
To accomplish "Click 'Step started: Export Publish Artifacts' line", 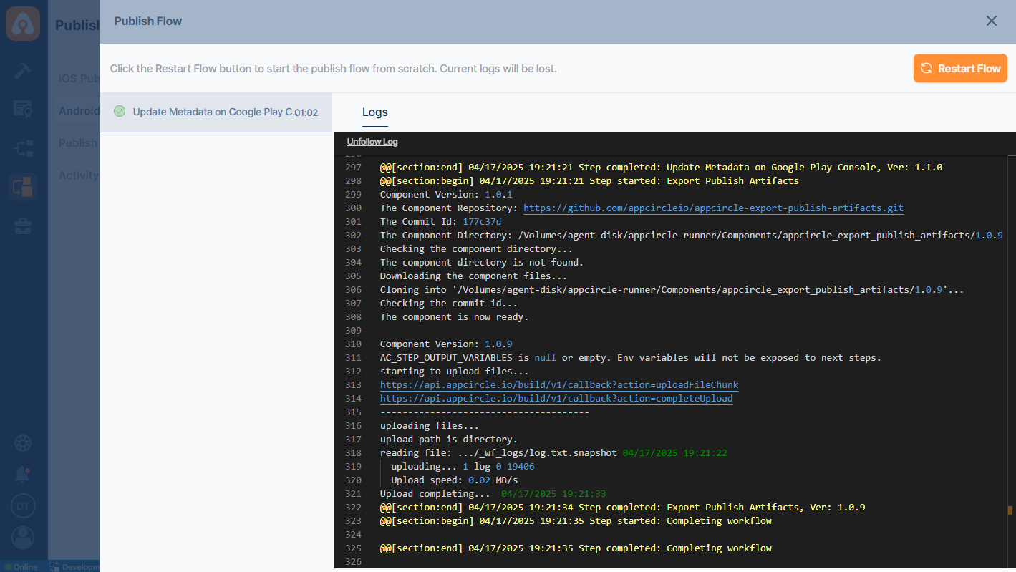I will (x=589, y=181).
